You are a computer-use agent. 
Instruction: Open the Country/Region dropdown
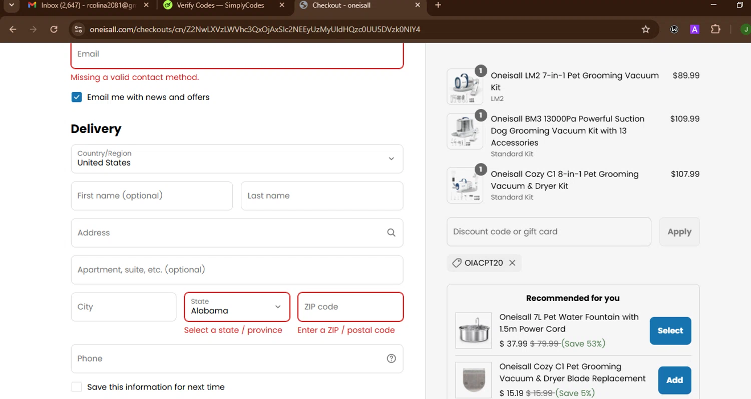[237, 159]
